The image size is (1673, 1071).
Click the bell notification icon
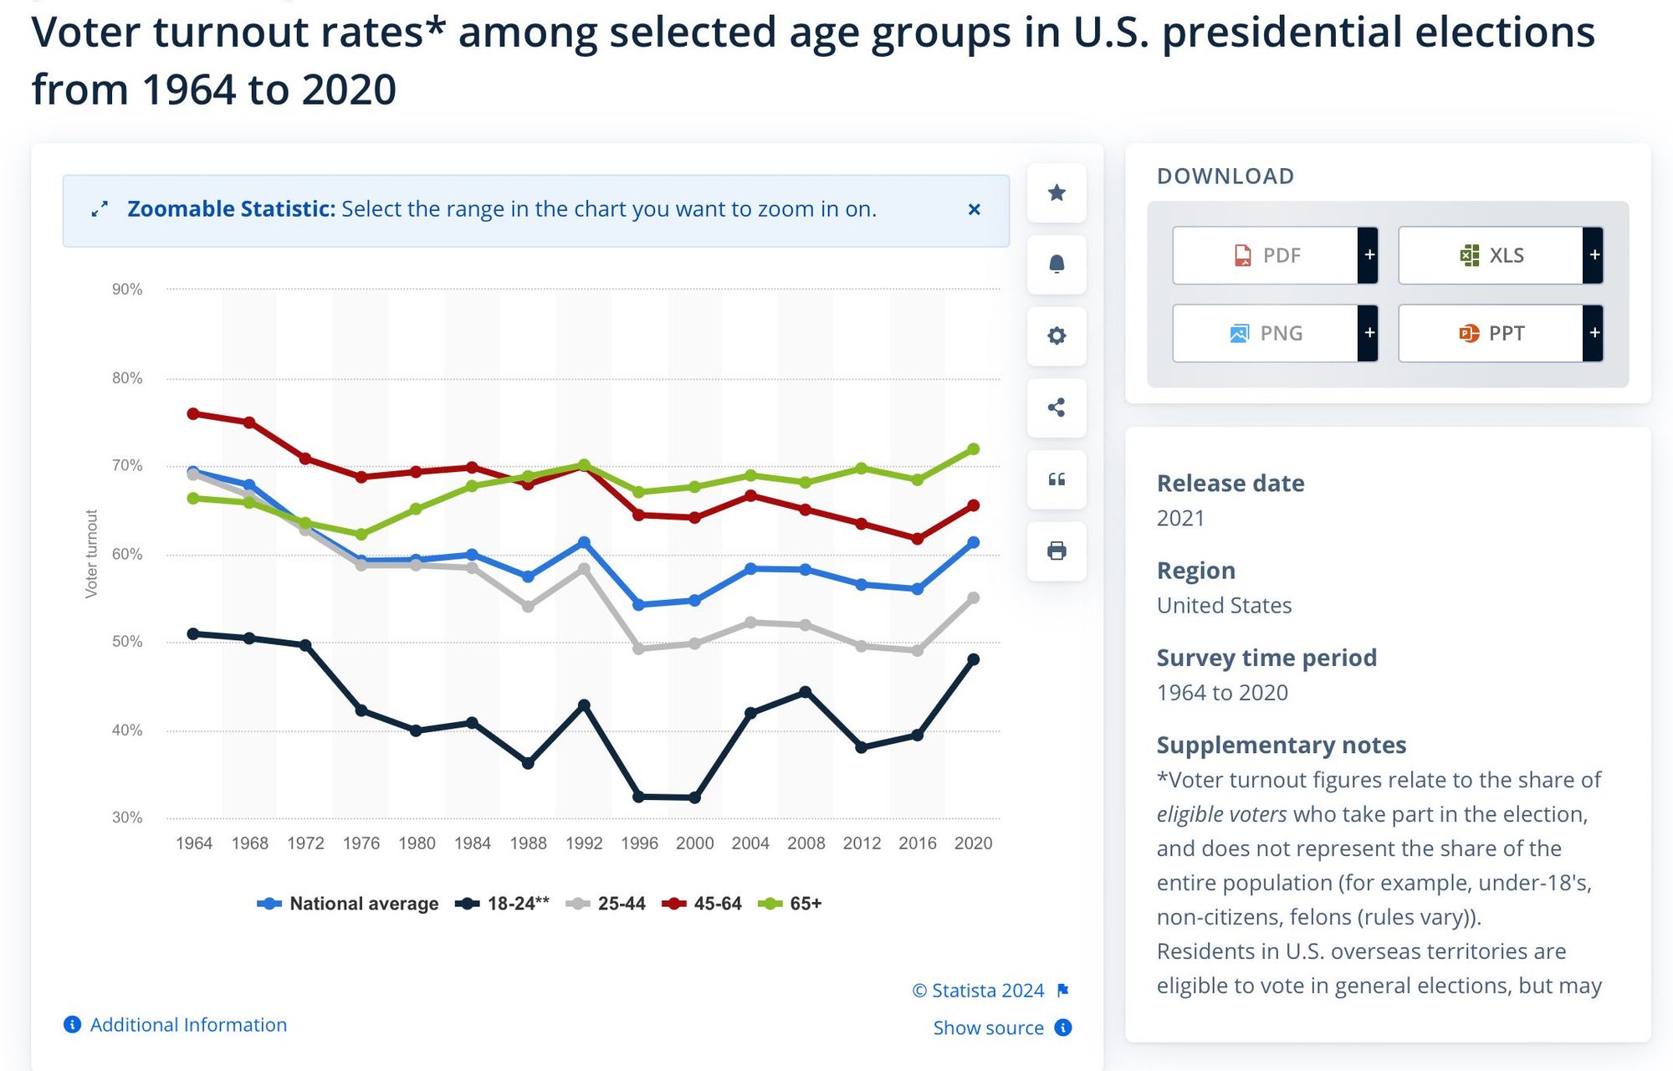click(x=1056, y=264)
